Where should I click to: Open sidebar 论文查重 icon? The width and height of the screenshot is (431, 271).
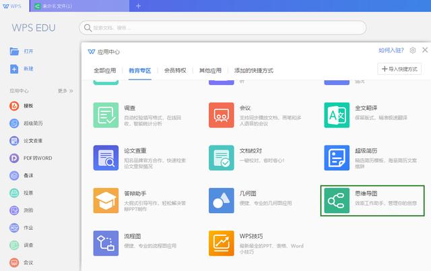[x=14, y=141]
